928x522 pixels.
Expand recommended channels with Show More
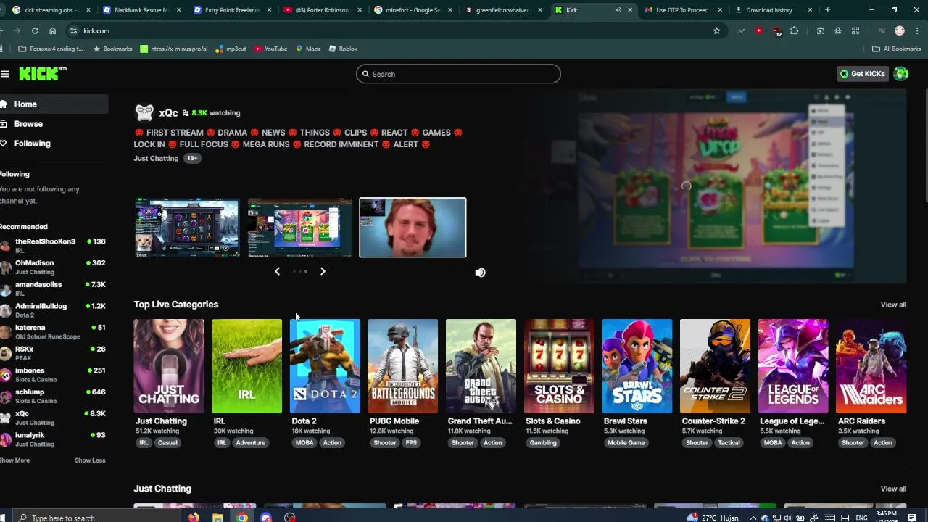click(x=15, y=460)
